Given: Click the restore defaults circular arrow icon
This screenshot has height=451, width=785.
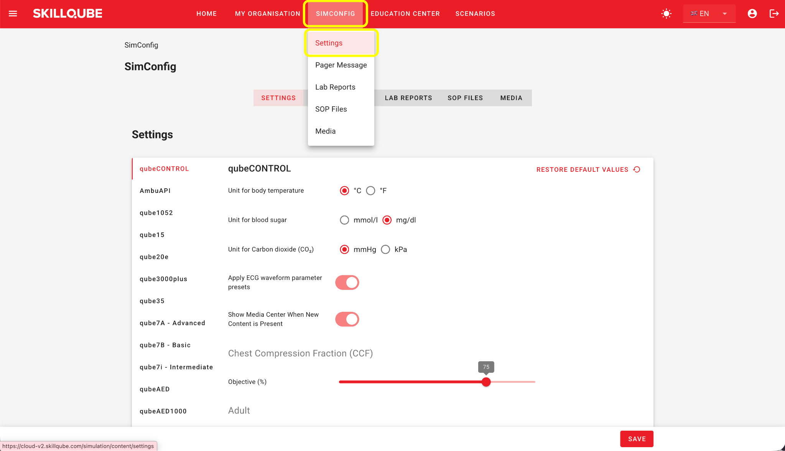Looking at the screenshot, I should (x=637, y=170).
